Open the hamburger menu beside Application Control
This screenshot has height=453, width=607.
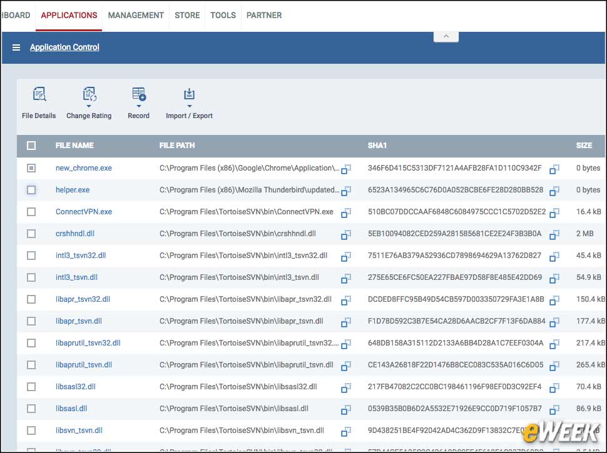[x=16, y=47]
